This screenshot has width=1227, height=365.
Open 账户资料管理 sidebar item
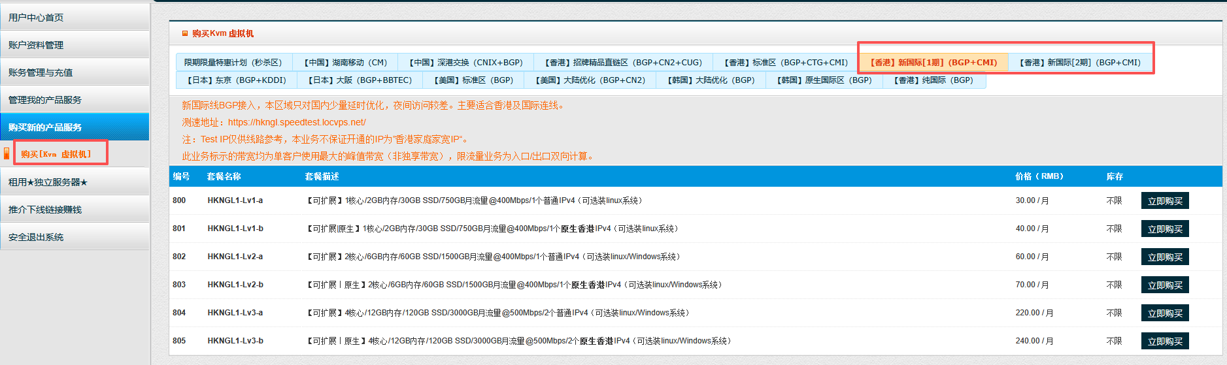[75, 44]
